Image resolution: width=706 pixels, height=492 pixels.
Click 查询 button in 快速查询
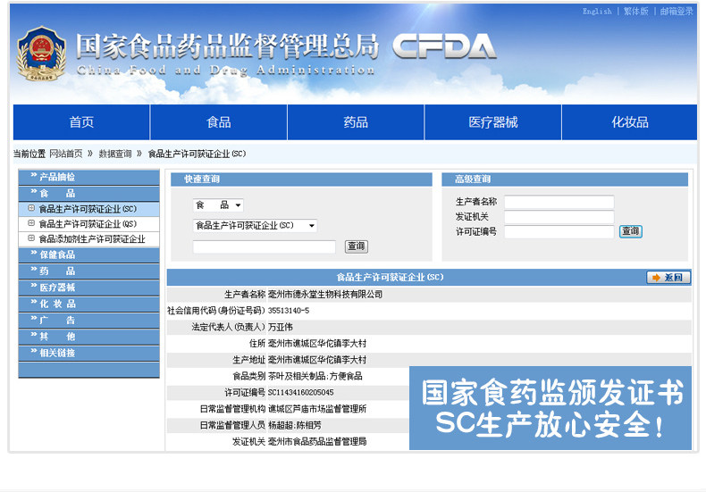coord(357,246)
